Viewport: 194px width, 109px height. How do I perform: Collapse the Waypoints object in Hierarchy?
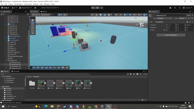click(x=7, y=61)
